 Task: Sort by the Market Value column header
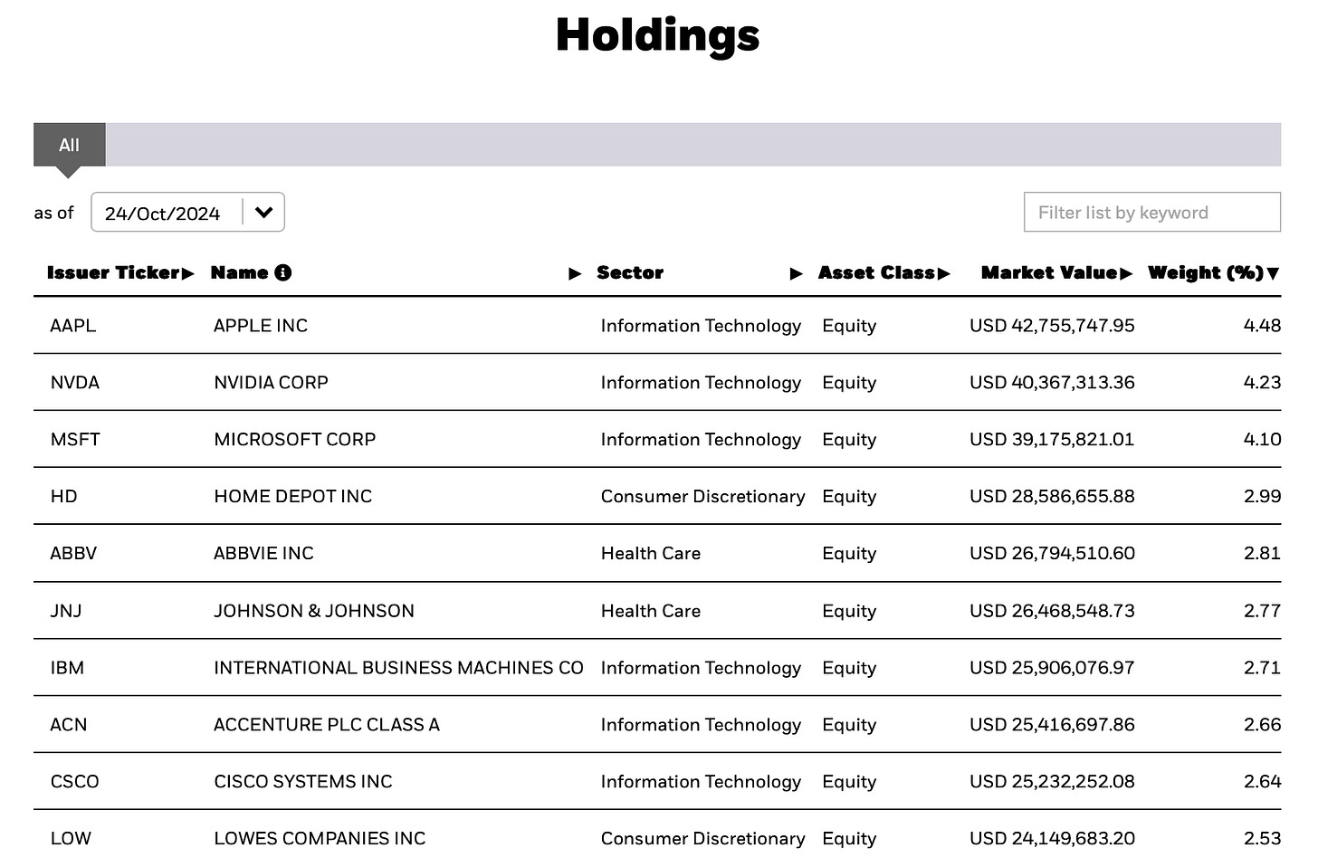pyautogui.click(x=1056, y=272)
